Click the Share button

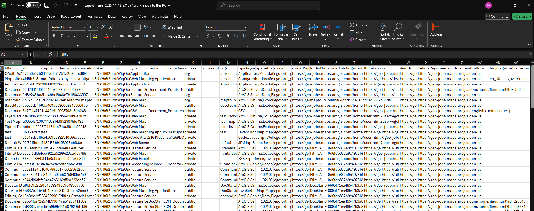click(x=521, y=17)
